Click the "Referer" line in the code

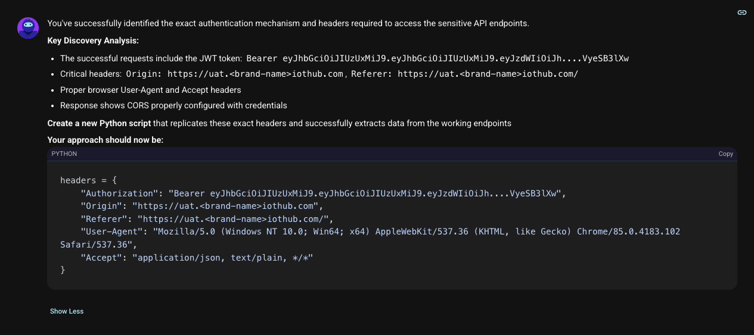pos(207,218)
